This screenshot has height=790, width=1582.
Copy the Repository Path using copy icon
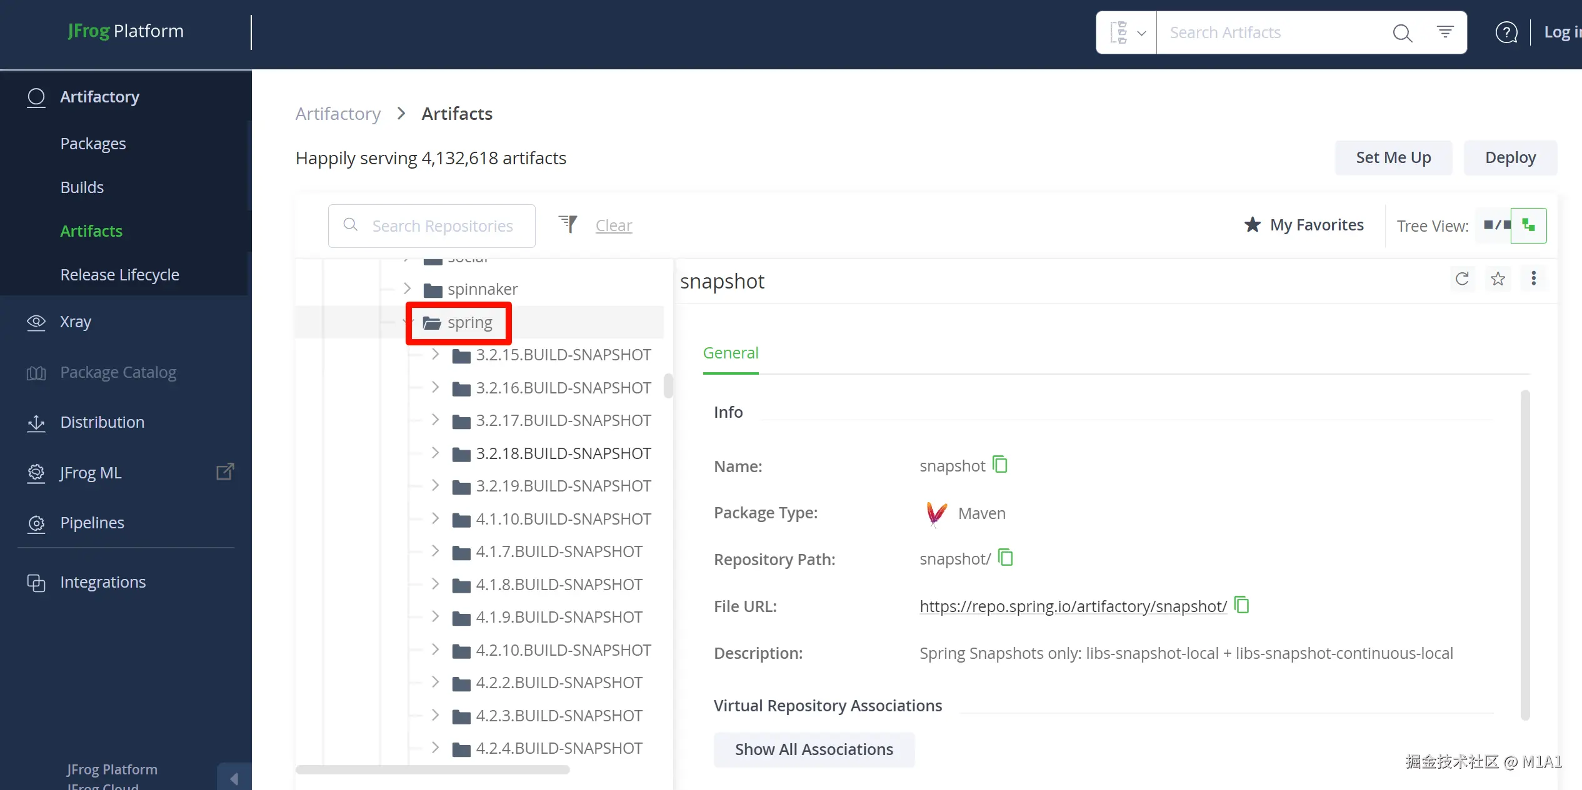(1006, 557)
